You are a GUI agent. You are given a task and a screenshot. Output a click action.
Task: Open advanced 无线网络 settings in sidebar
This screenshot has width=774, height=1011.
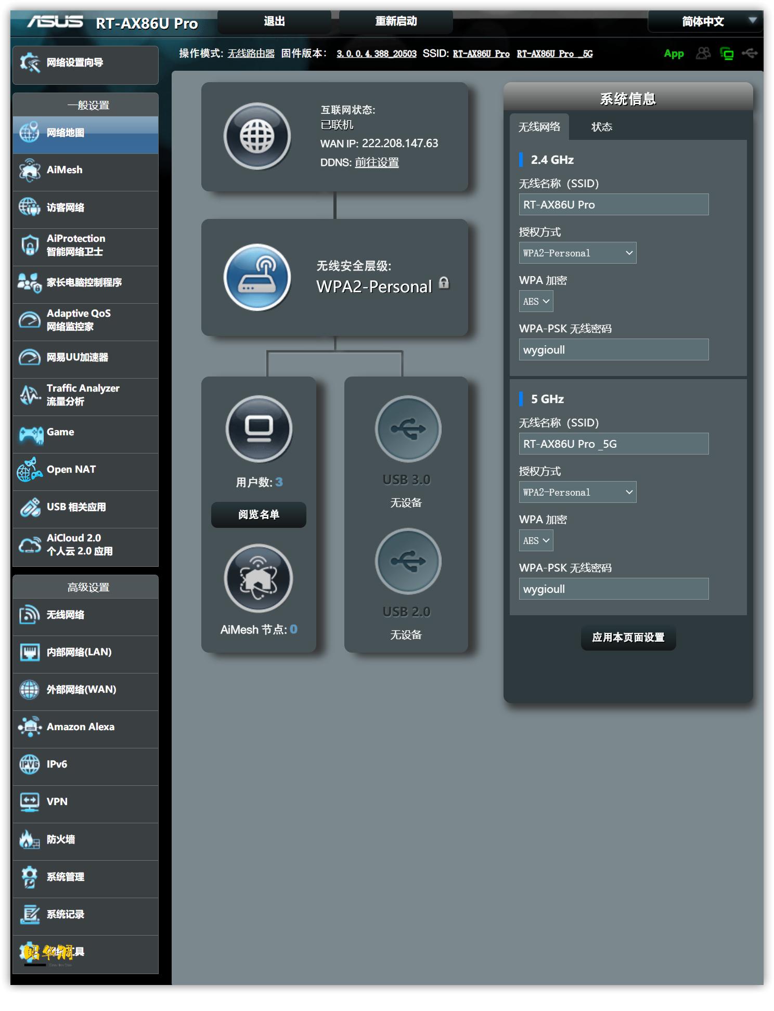point(85,617)
